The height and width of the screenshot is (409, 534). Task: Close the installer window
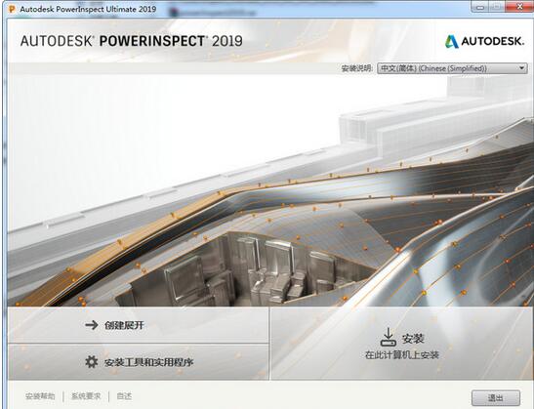(x=519, y=6)
